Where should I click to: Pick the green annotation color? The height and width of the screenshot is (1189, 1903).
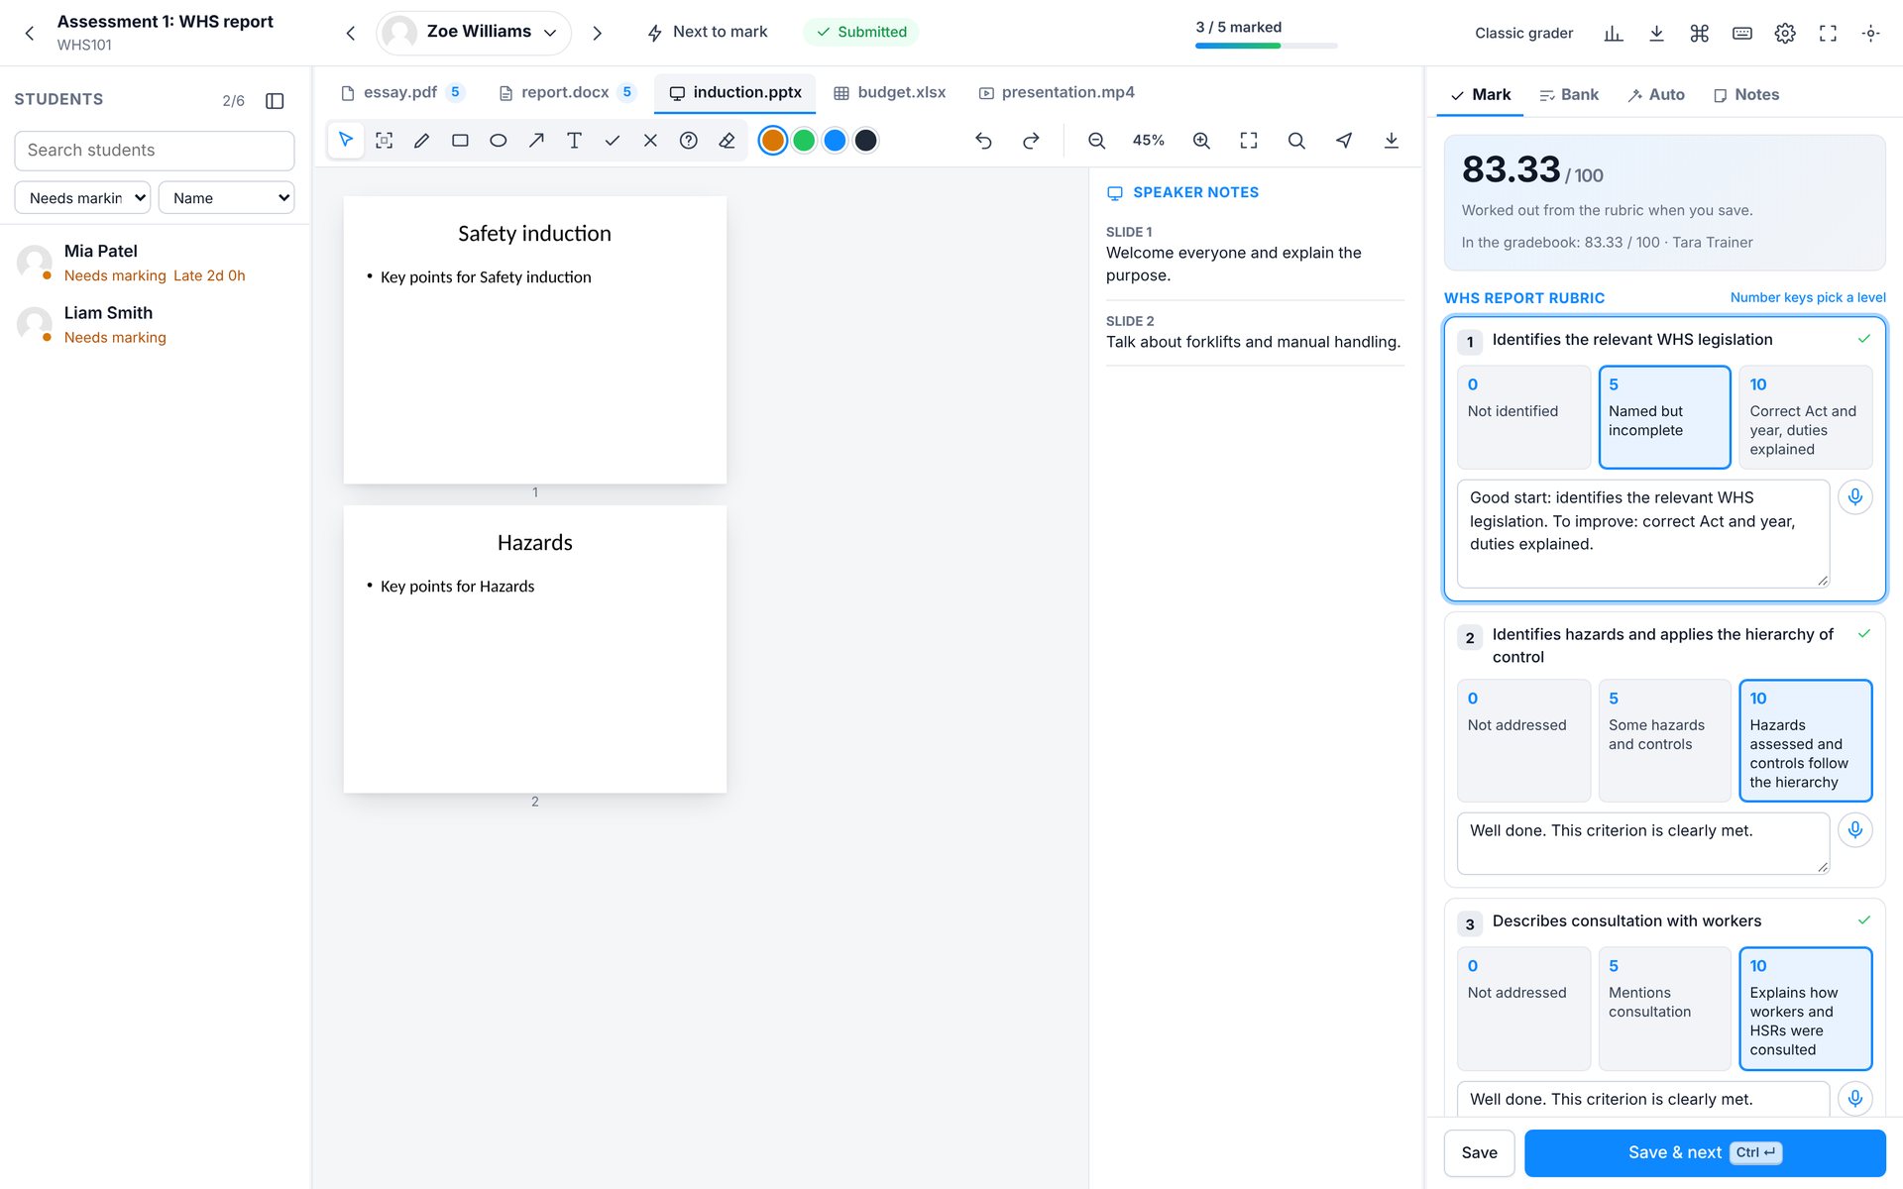(x=804, y=141)
